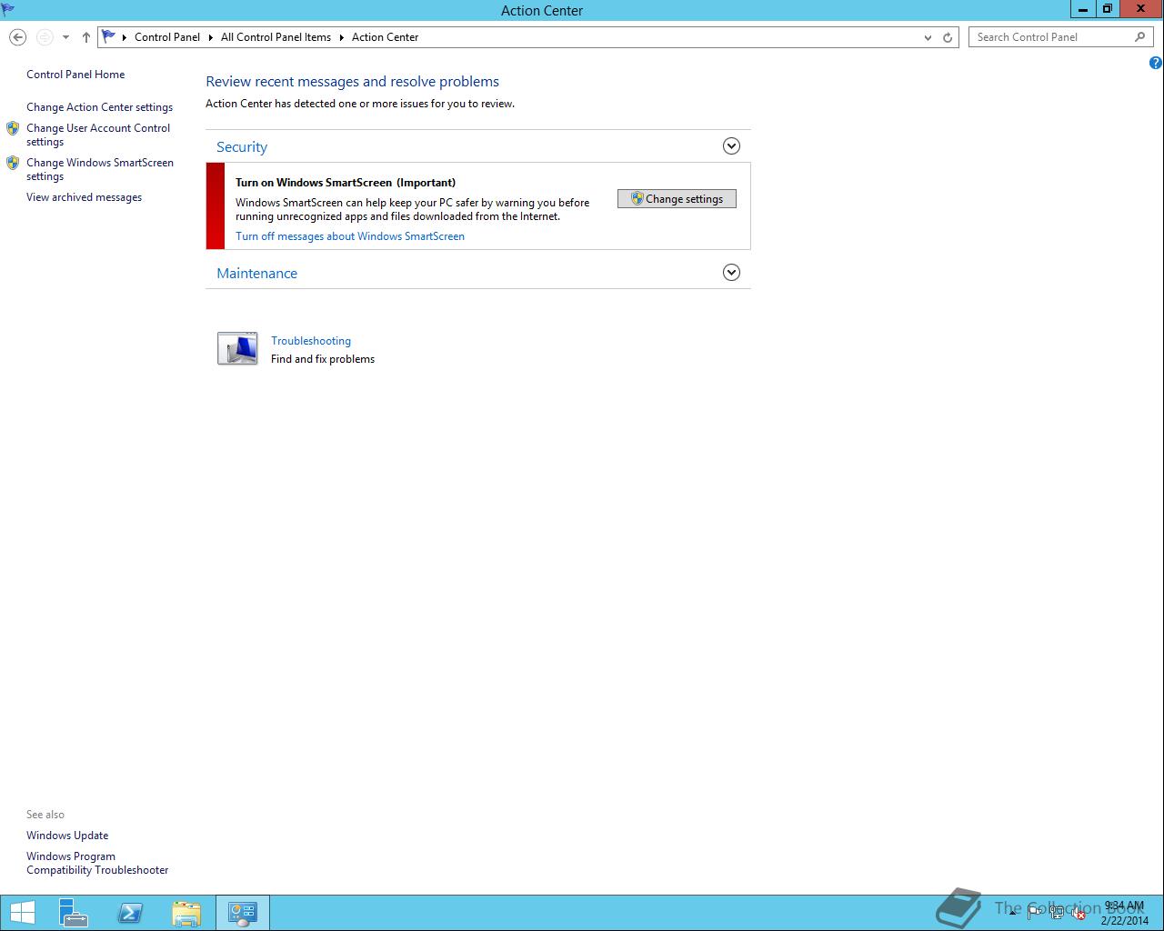
Task: Open Windows Update under See also
Action: [67, 836]
